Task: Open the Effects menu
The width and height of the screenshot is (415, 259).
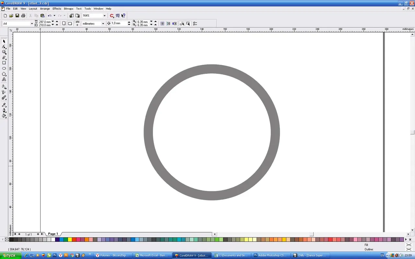Action: point(57,9)
